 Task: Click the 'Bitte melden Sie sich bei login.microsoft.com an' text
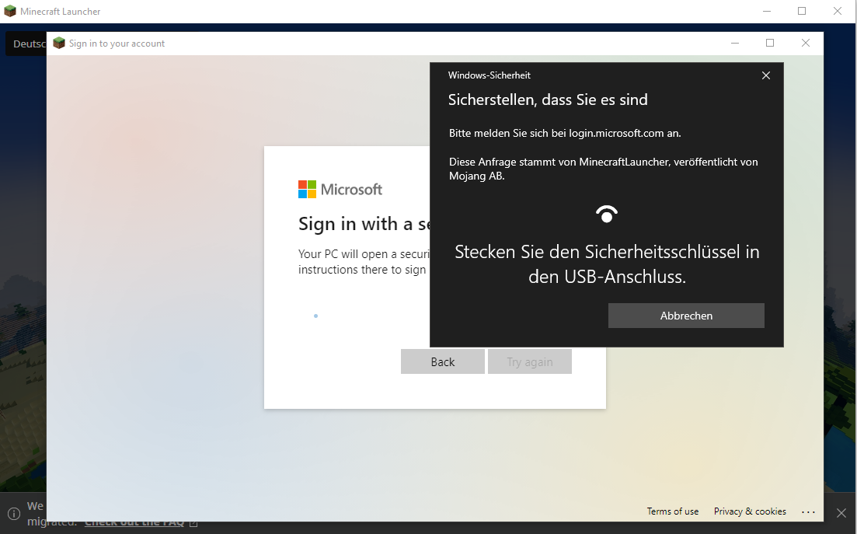(x=565, y=133)
